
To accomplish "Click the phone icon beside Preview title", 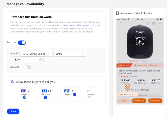I will click(x=117, y=13).
